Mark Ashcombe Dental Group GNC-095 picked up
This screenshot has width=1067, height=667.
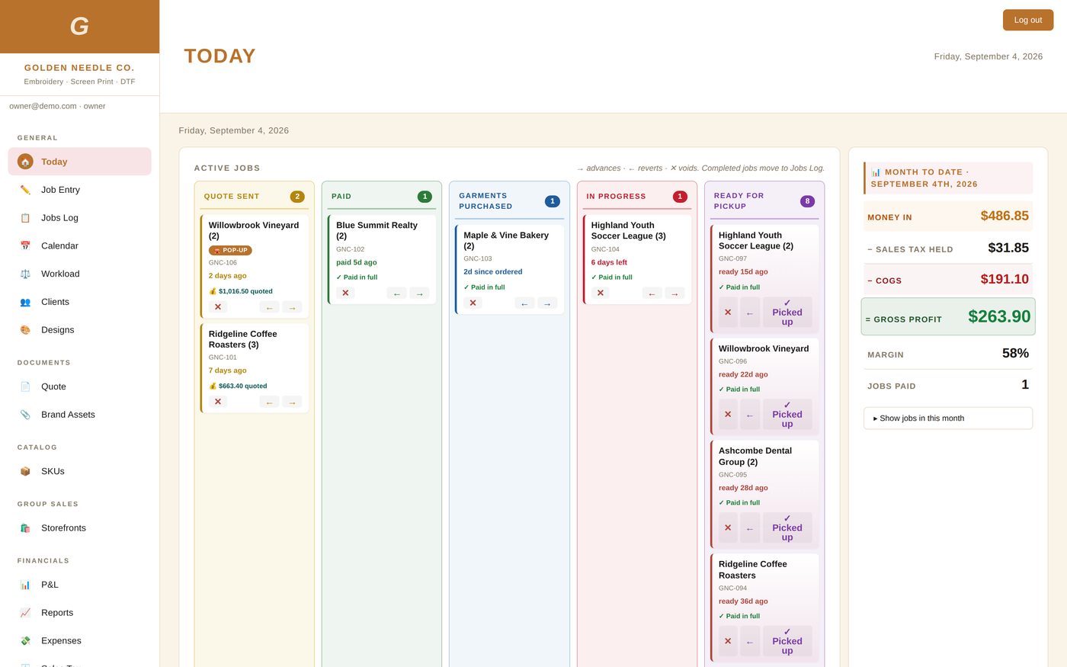tap(787, 528)
